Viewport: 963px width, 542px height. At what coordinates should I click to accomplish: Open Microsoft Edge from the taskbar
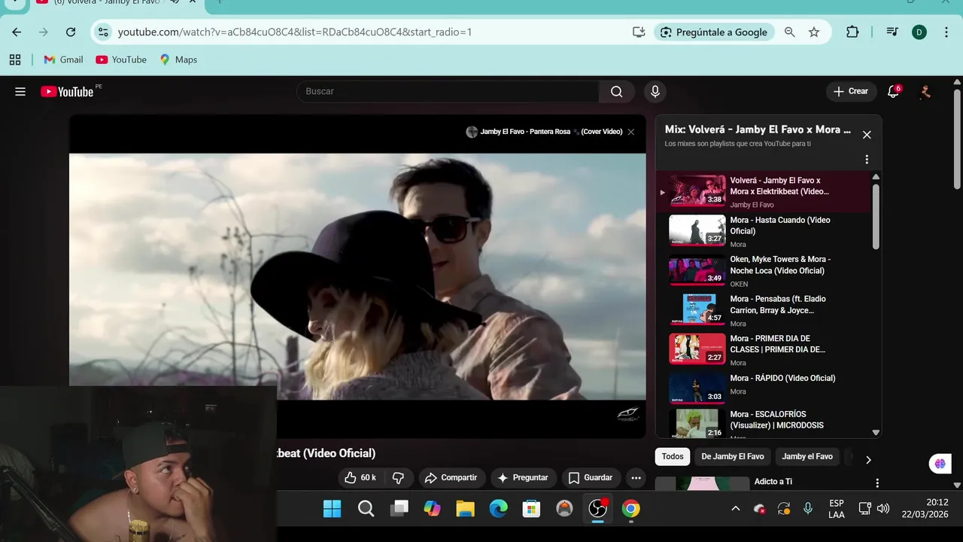pyautogui.click(x=498, y=509)
